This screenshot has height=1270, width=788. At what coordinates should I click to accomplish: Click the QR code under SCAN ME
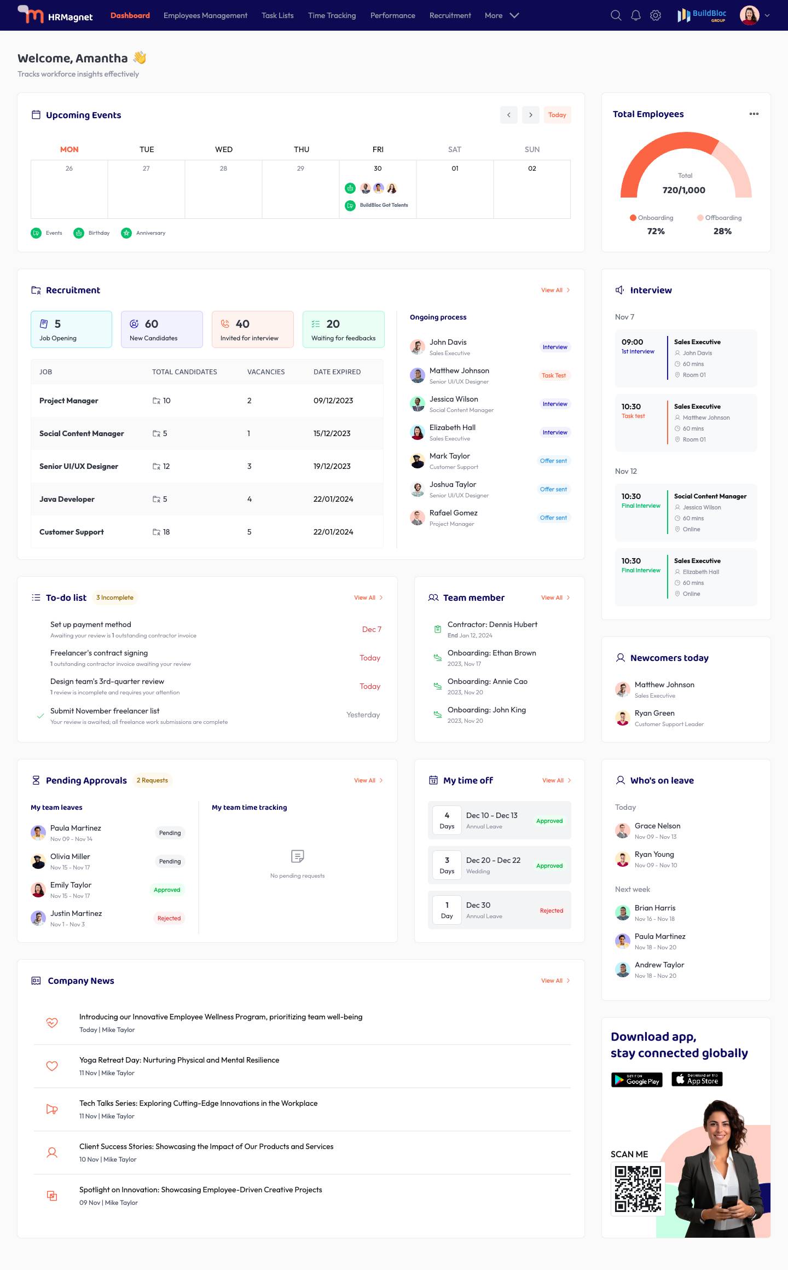coord(638,1189)
